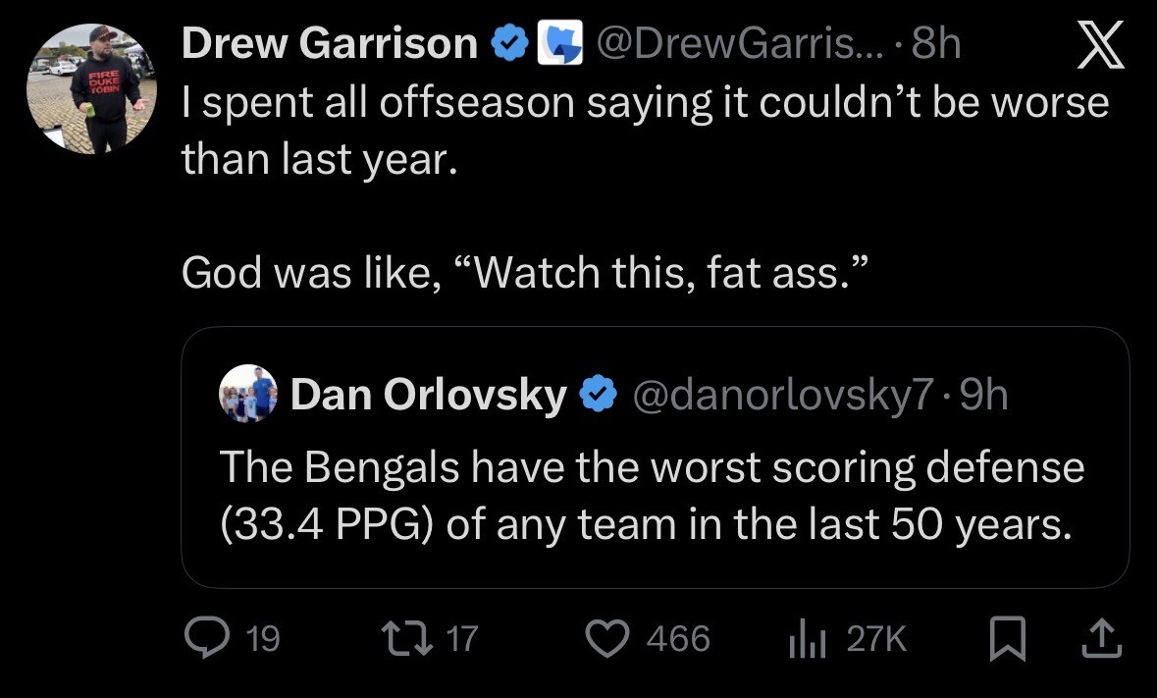Click the Drew Garrison display name
Viewport: 1157px width, 698px height.
[330, 44]
